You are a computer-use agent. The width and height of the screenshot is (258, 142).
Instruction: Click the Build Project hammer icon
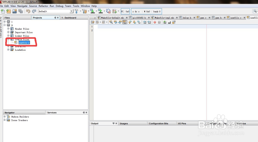coord(77,11)
